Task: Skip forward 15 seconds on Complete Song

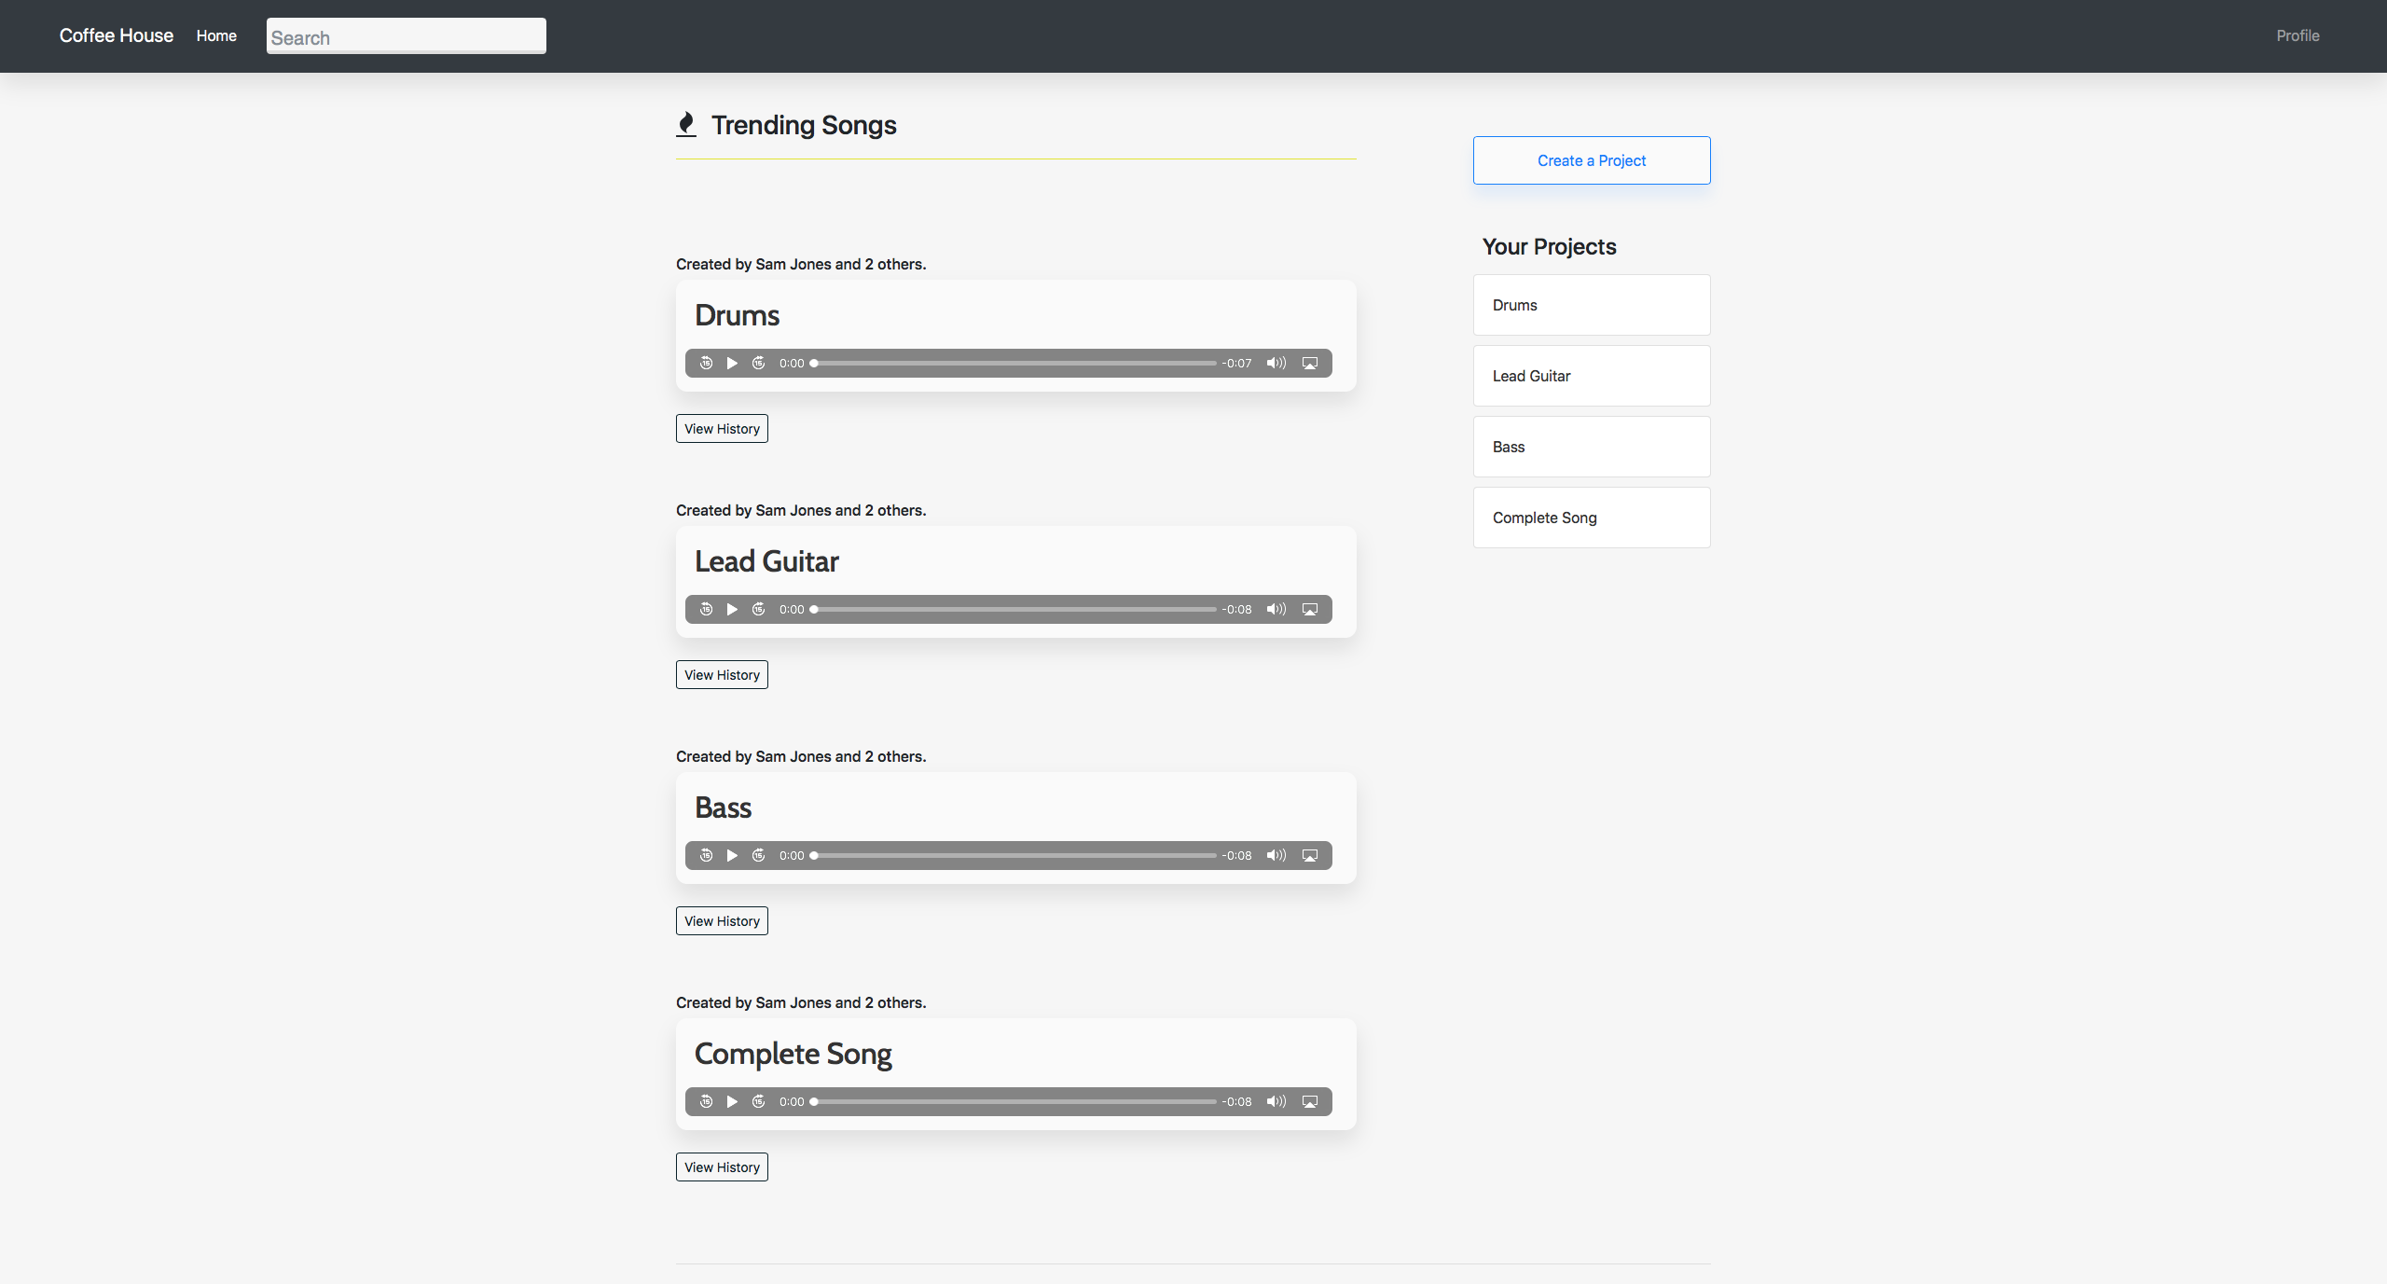Action: pos(759,1101)
